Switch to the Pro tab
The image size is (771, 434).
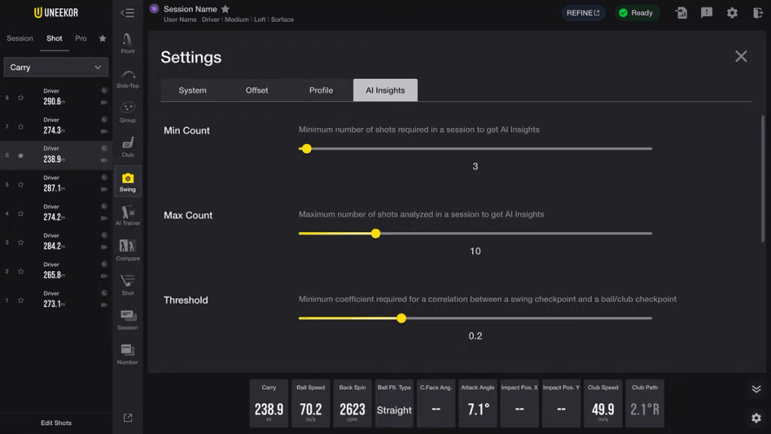(x=81, y=38)
